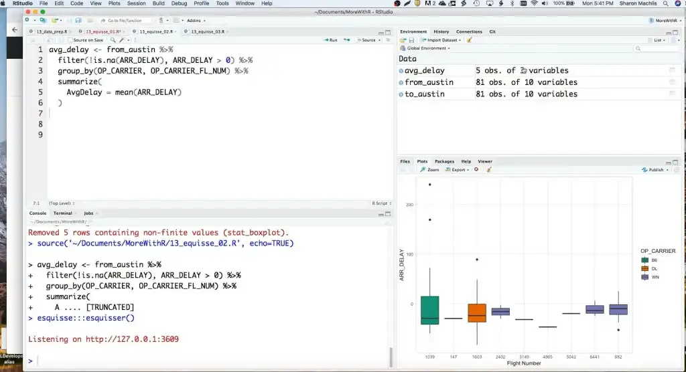Open the MoreWithR project dropdown

[665, 20]
